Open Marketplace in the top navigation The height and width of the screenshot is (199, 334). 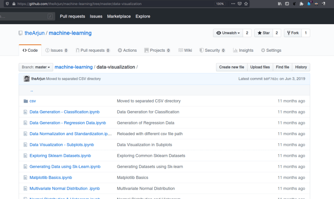(x=119, y=16)
